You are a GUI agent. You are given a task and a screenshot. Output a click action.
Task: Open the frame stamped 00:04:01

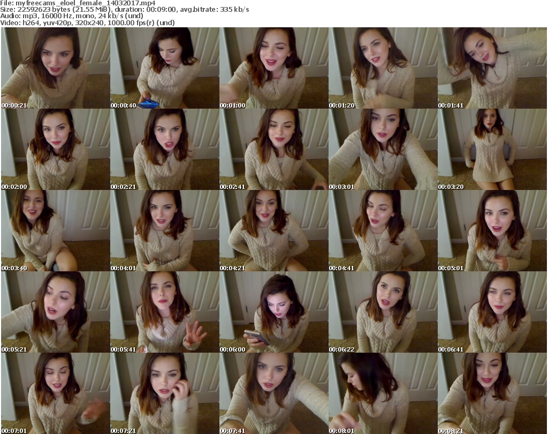[165, 231]
